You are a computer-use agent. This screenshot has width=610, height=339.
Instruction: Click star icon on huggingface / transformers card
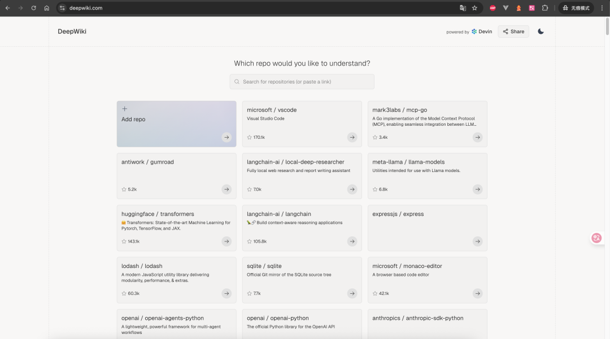point(124,241)
